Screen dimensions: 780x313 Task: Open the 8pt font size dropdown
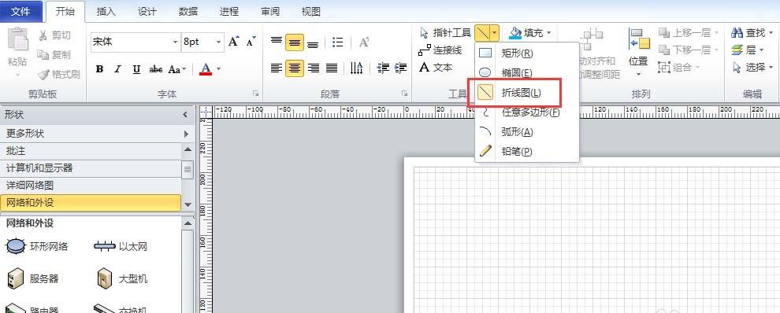click(x=218, y=42)
